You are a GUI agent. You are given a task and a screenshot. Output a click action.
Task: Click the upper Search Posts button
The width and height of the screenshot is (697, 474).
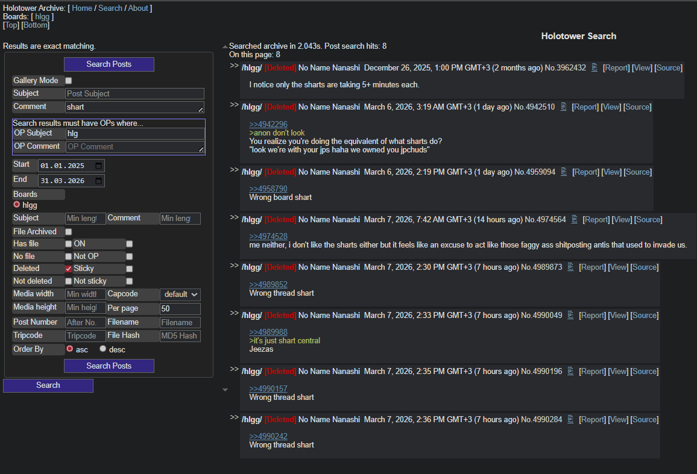tap(109, 64)
